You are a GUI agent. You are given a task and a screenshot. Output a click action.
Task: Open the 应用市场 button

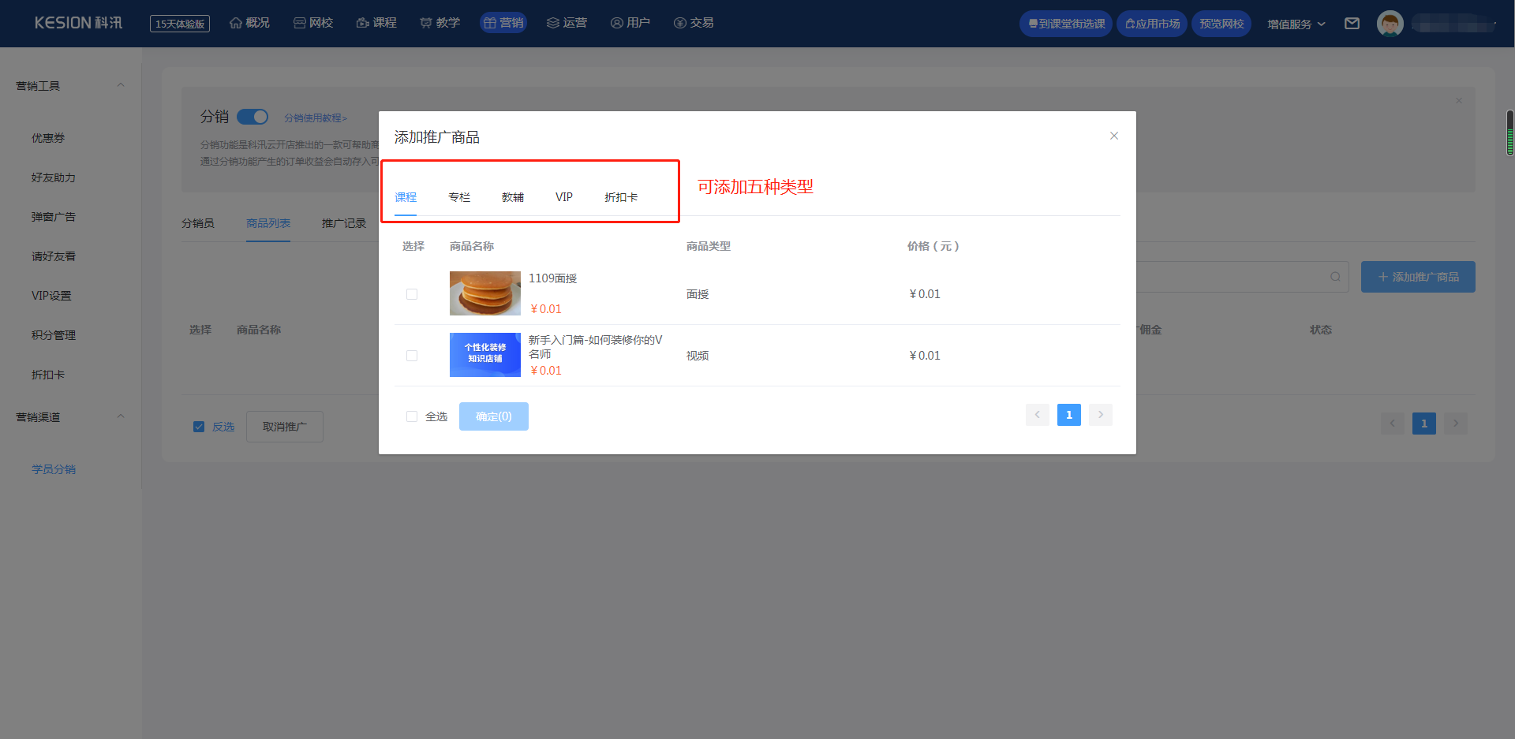click(x=1152, y=24)
